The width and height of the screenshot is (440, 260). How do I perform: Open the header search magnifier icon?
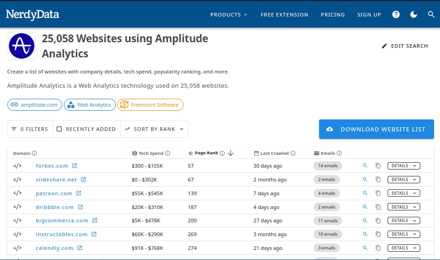[x=431, y=14]
